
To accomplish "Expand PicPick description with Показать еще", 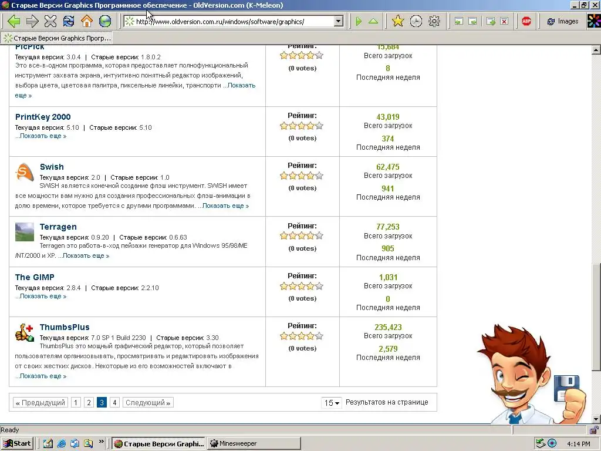I will [x=241, y=86].
